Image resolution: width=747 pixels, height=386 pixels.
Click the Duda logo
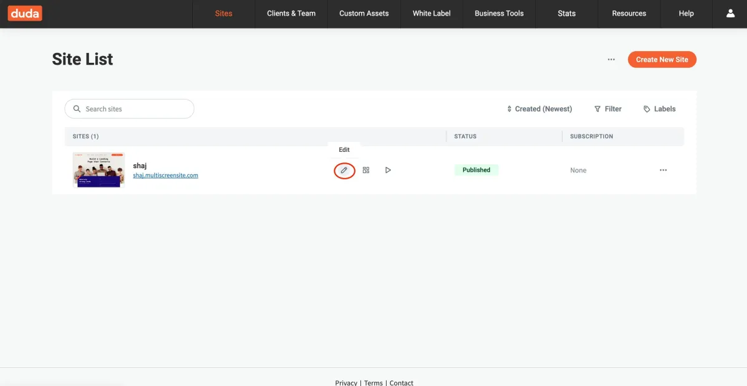coord(25,13)
